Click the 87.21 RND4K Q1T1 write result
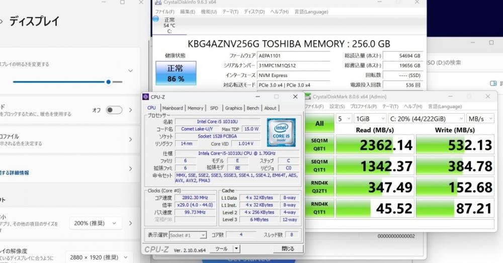The height and width of the screenshot is (263, 503). pyautogui.click(x=455, y=208)
